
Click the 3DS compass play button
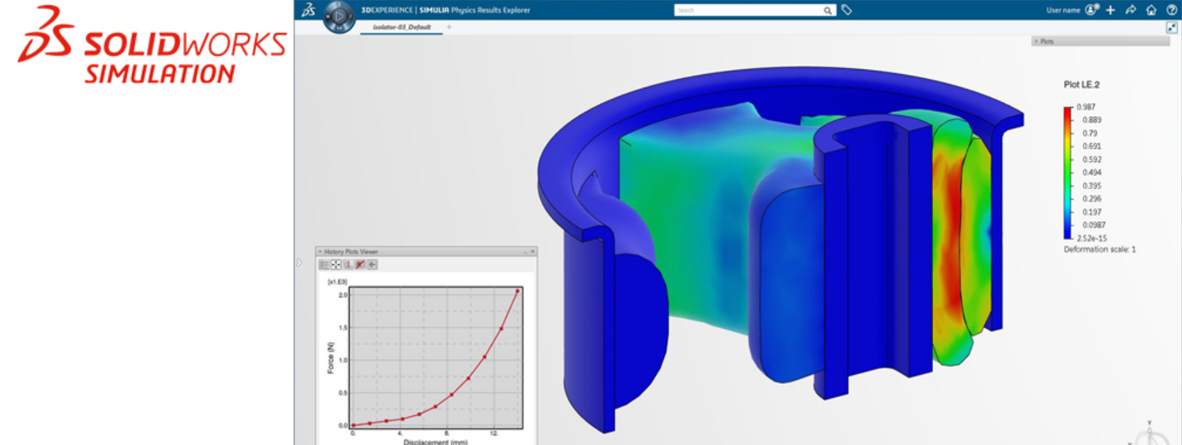pyautogui.click(x=339, y=16)
